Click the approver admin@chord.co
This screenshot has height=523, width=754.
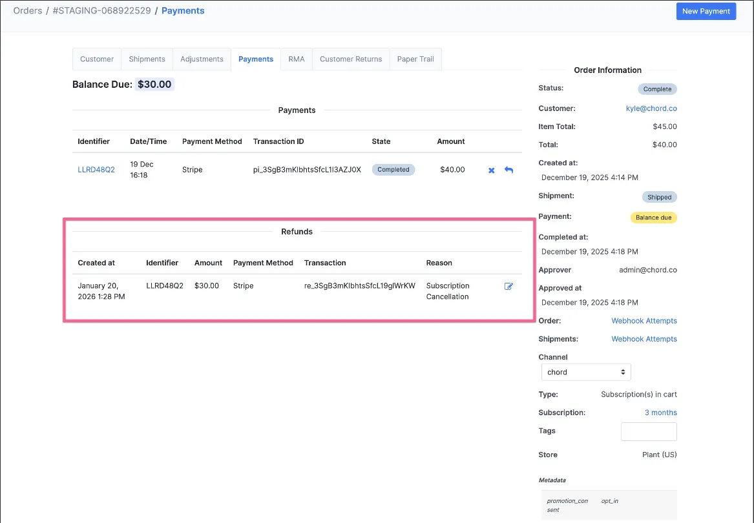648,270
